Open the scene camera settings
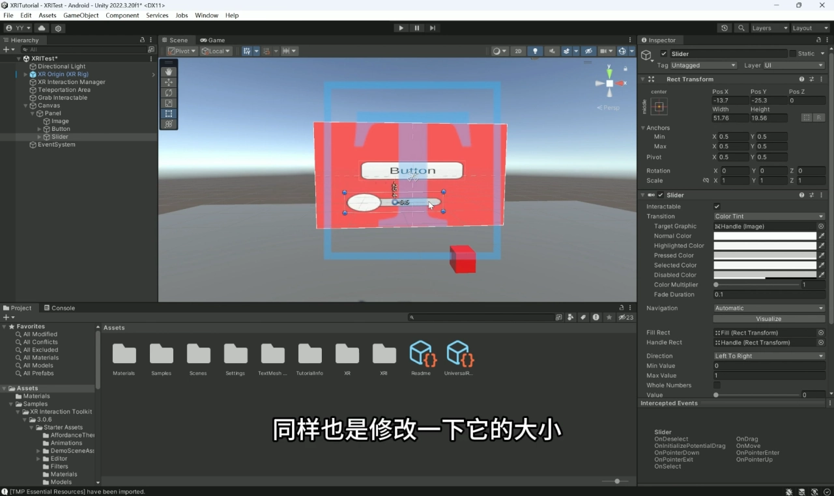Viewport: 834px width, 496px height. pos(606,51)
